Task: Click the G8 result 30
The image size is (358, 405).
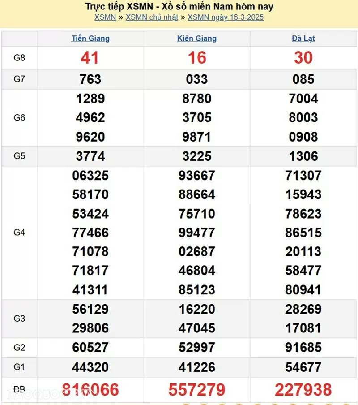Action: point(303,58)
